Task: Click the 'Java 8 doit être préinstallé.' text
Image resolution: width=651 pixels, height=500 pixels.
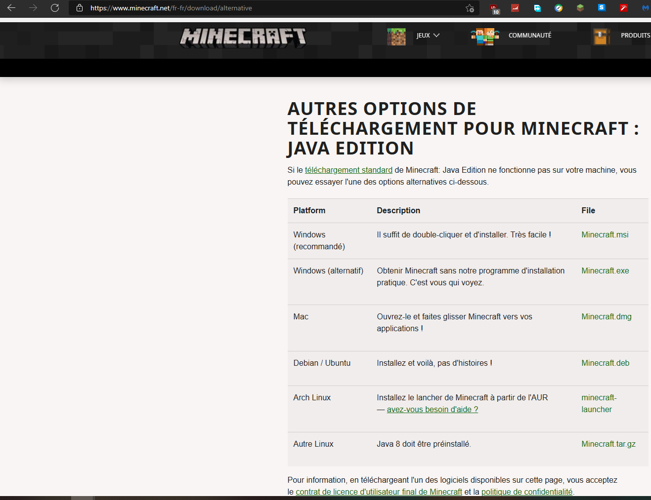Action: 424,444
